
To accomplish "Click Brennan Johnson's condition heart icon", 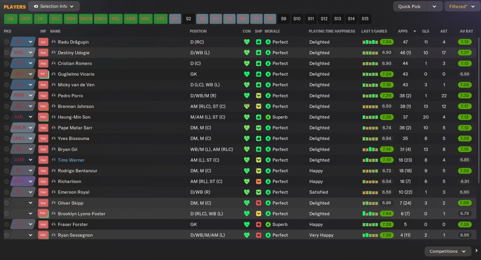I will 247,106.
